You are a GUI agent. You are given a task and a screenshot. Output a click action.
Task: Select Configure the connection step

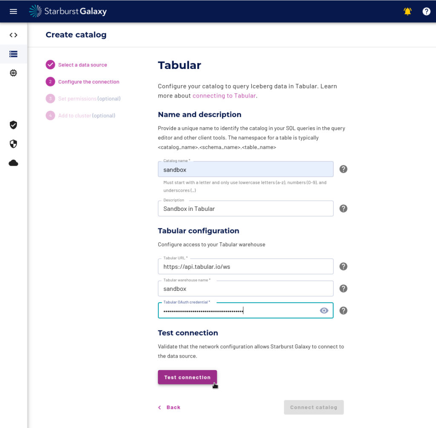pyautogui.click(x=89, y=82)
